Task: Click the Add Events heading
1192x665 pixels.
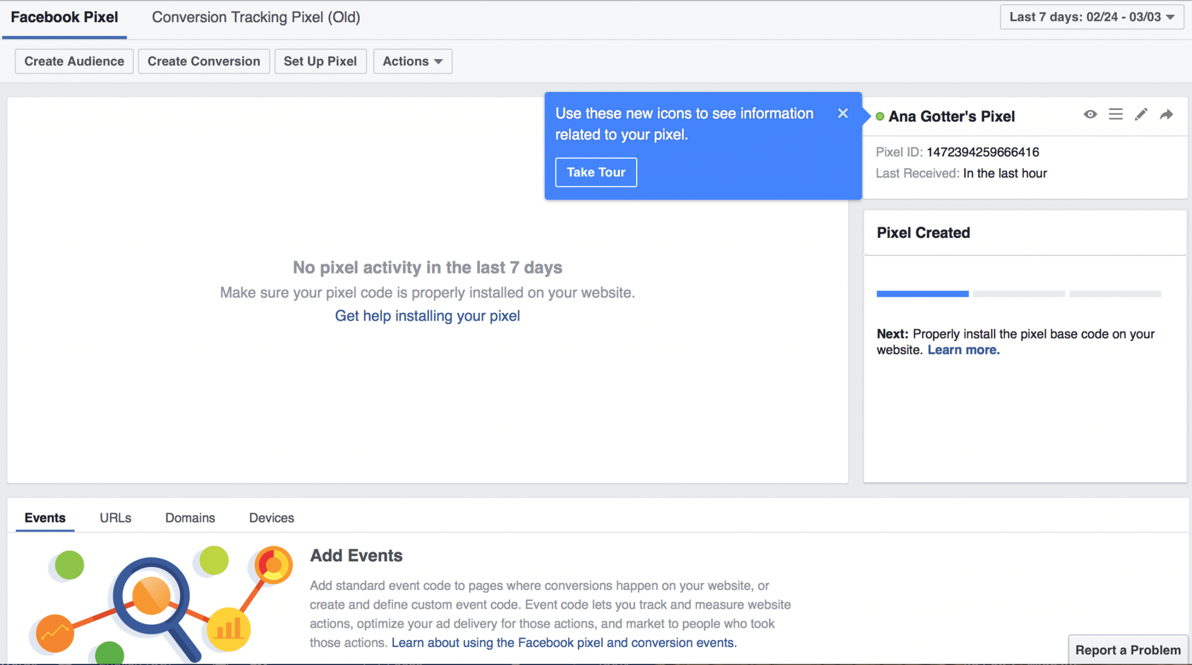Action: (356, 556)
